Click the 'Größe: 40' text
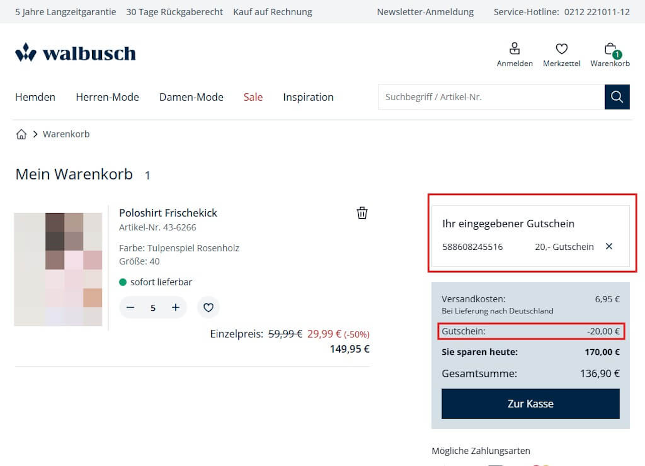 [x=139, y=261]
